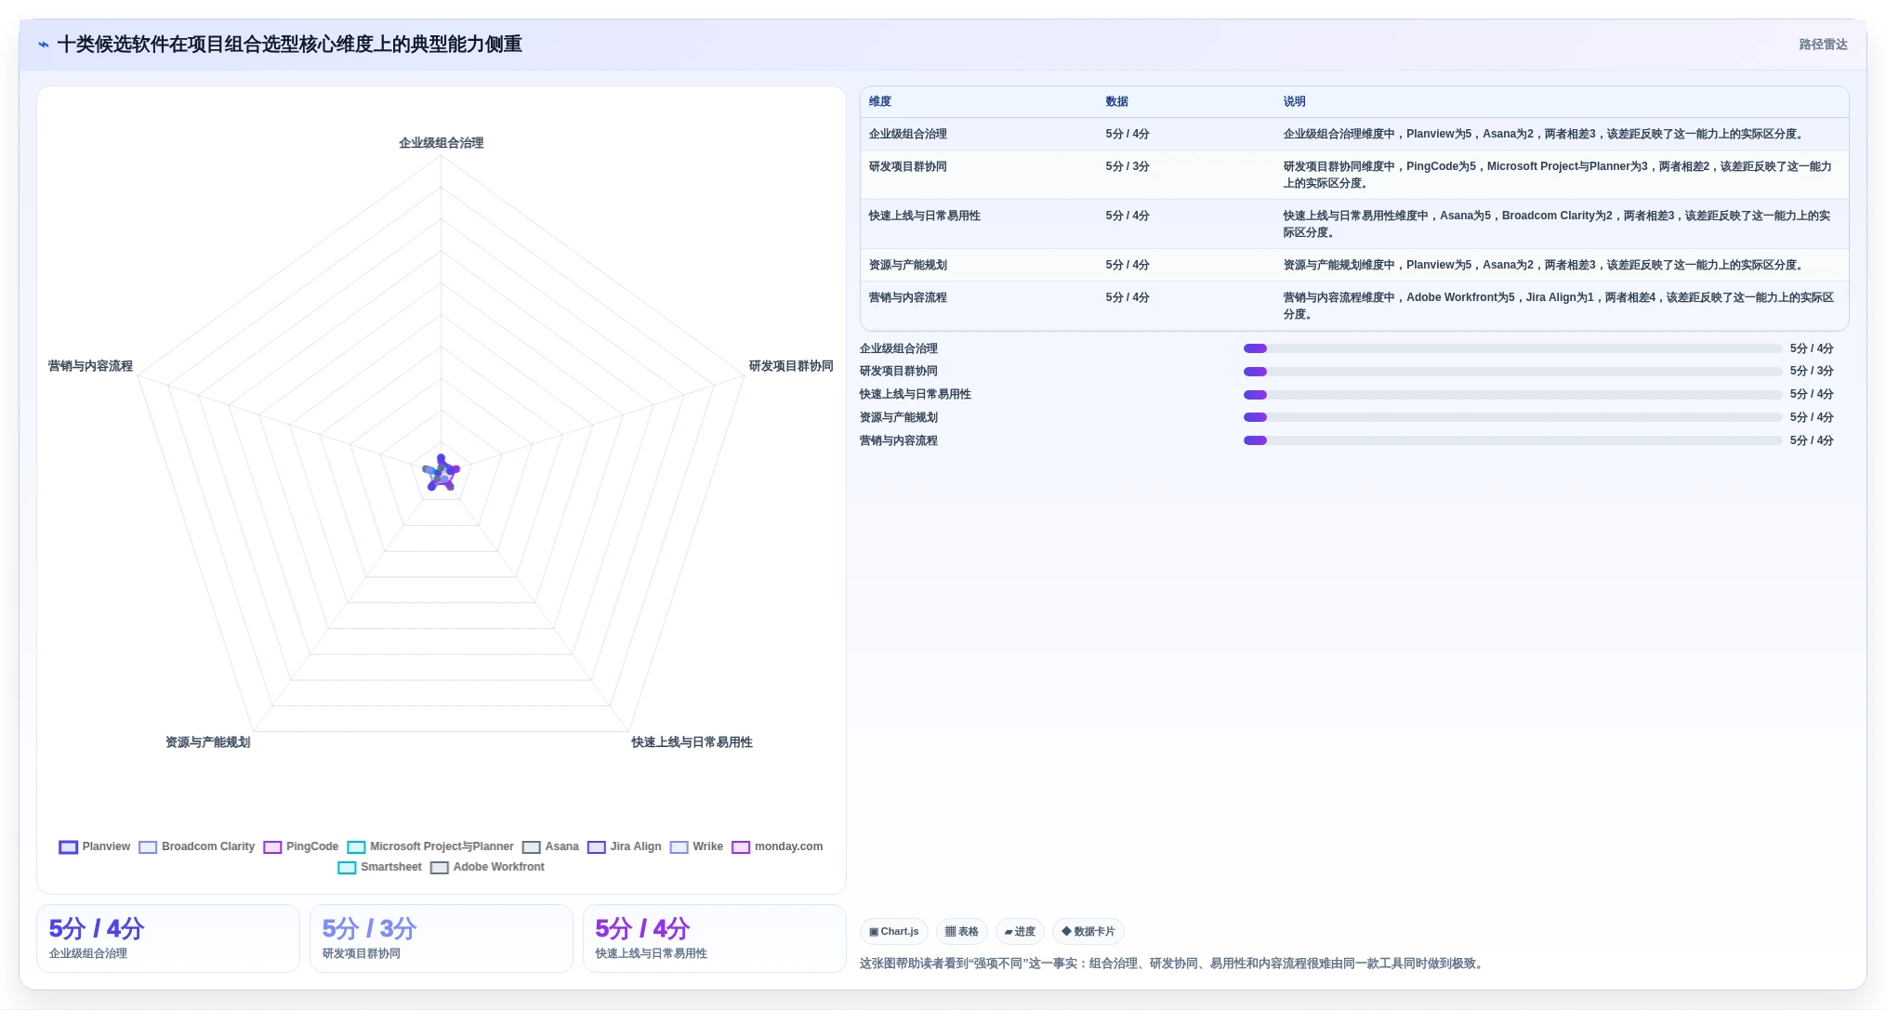Toggle the Planview legend swatch

[x=68, y=847]
